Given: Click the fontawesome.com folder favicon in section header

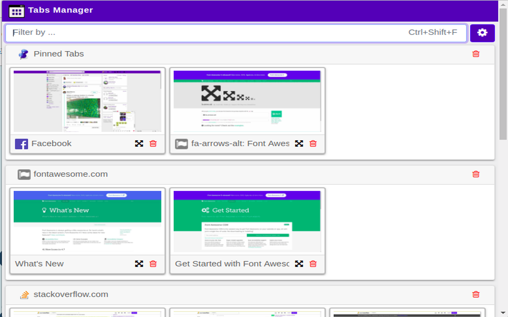Looking at the screenshot, I should tap(24, 174).
